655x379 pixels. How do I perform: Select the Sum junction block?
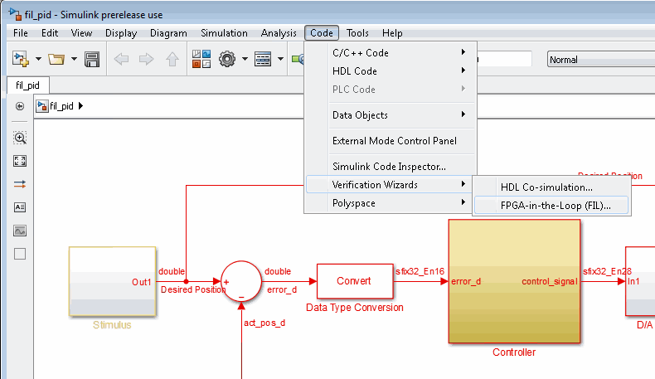click(x=241, y=281)
